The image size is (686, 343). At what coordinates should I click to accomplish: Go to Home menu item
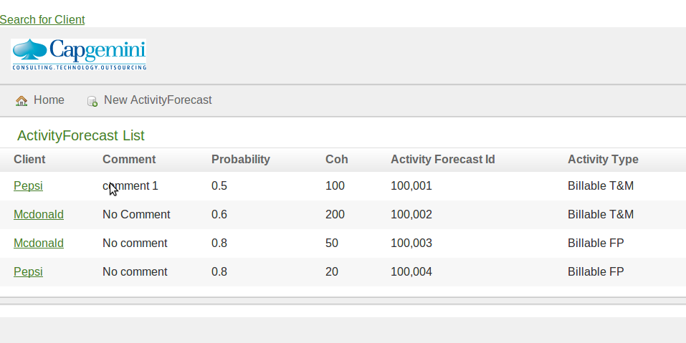[40, 100]
